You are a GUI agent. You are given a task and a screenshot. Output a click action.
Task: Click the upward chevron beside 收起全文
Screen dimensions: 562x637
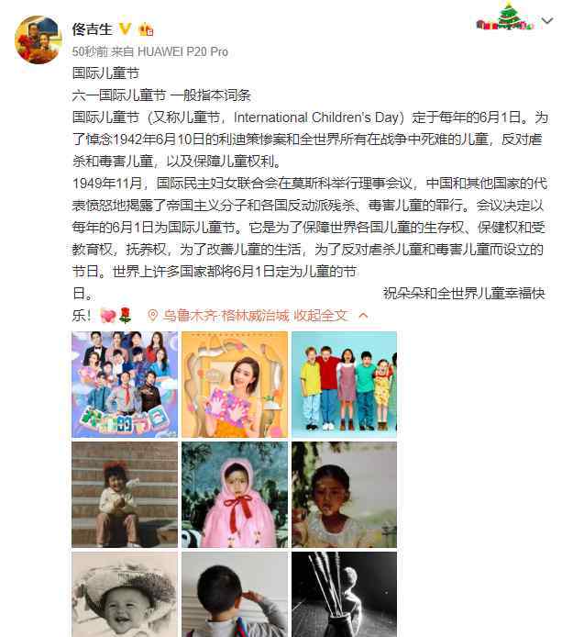coord(363,315)
